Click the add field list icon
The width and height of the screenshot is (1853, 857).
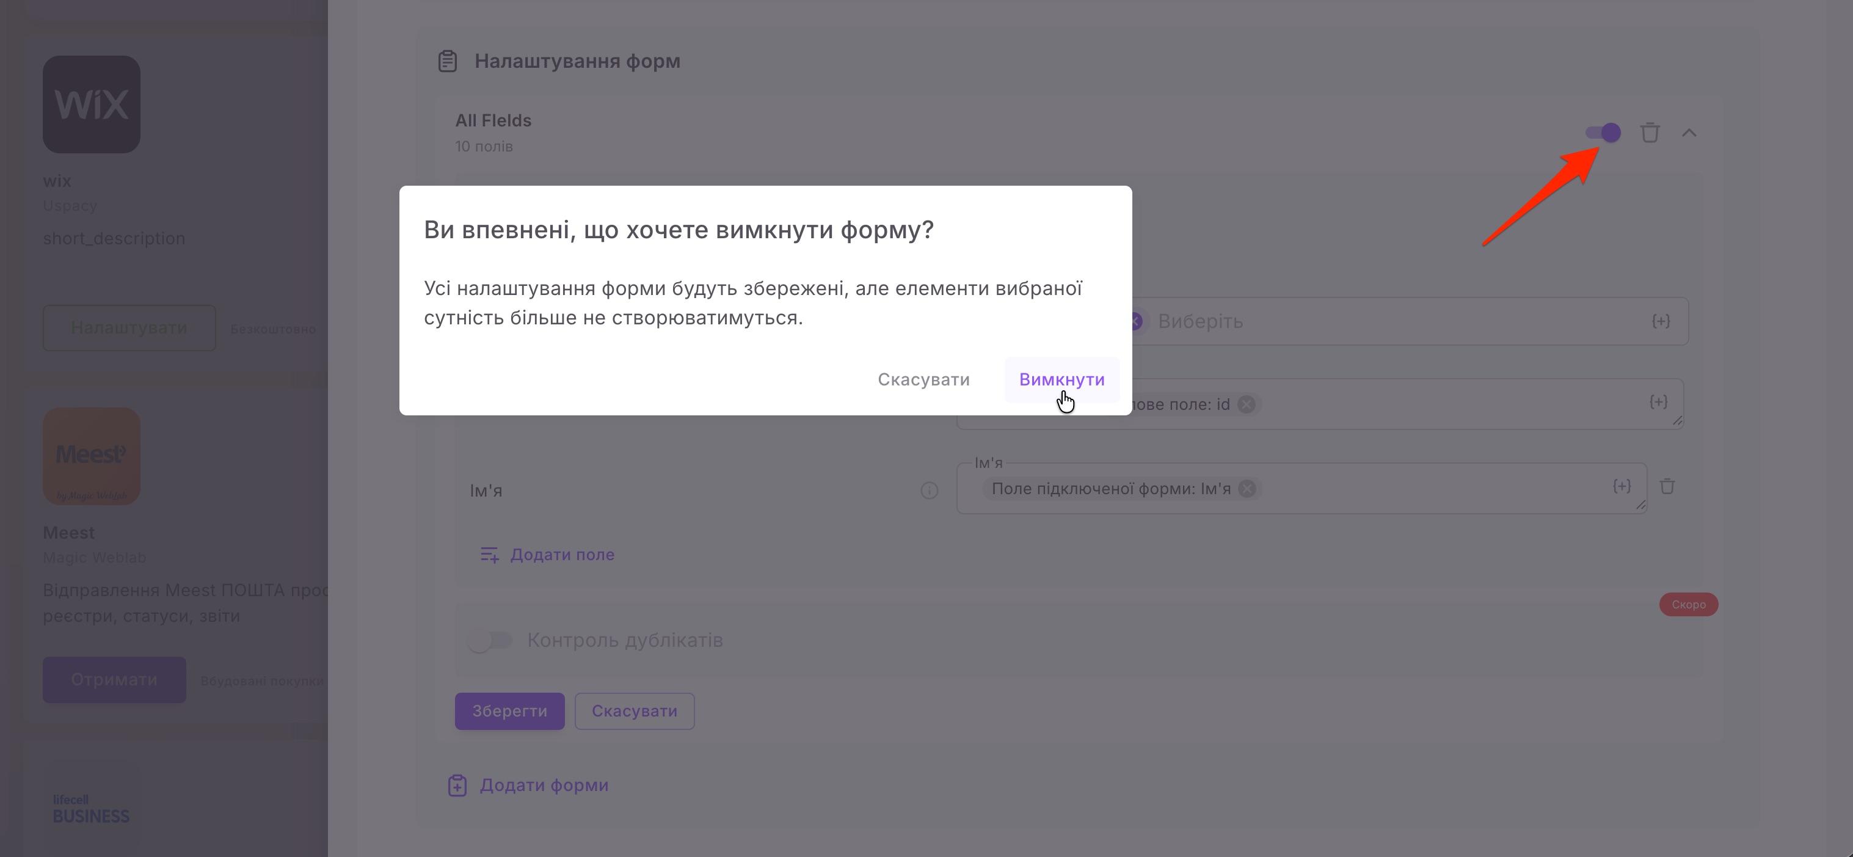point(489,555)
